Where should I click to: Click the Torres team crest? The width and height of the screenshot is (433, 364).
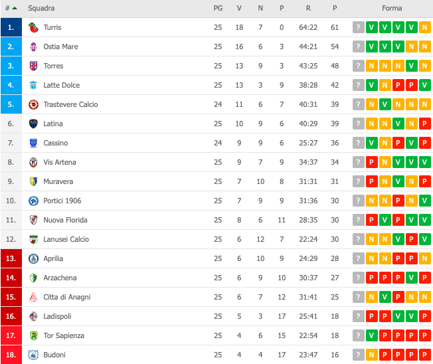click(33, 66)
